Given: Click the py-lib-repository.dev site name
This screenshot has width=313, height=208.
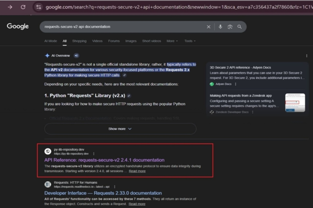Looking at the screenshot, I should click(69, 149).
